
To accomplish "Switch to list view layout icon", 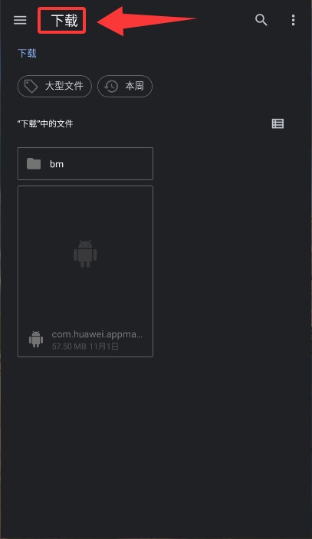I will (x=278, y=123).
